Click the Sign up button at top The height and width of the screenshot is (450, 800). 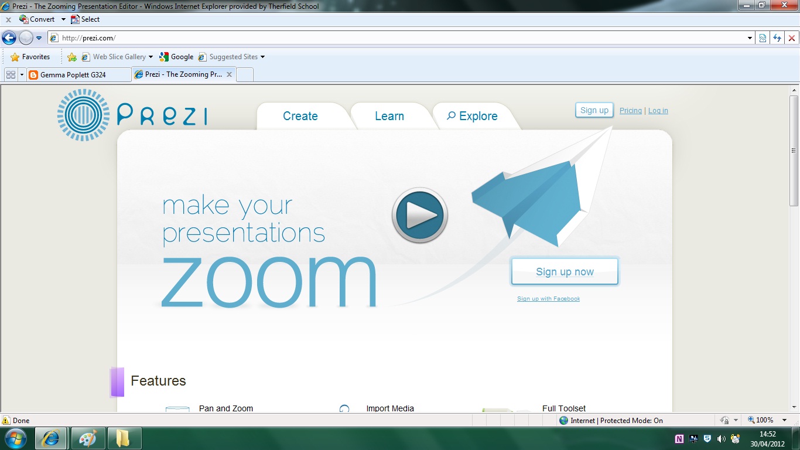(x=594, y=110)
